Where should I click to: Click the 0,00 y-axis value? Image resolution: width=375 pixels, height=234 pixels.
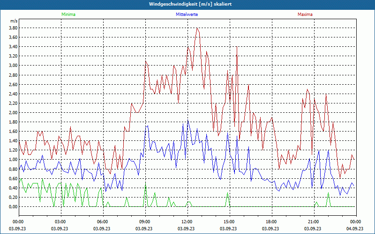coord(13,207)
